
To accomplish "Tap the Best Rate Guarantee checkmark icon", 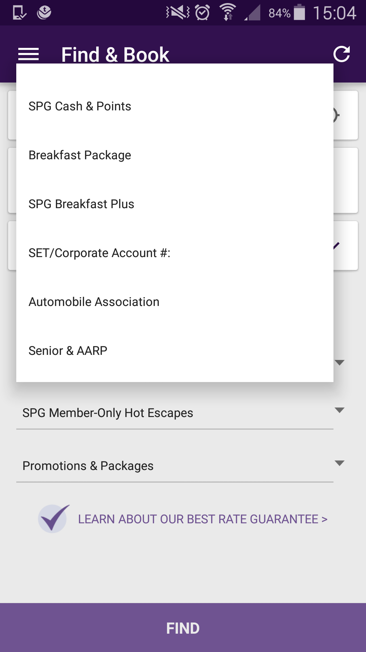I will tap(54, 519).
